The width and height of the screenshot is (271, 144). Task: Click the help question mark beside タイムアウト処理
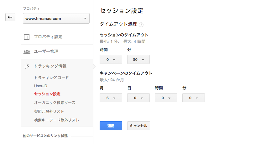point(141,25)
